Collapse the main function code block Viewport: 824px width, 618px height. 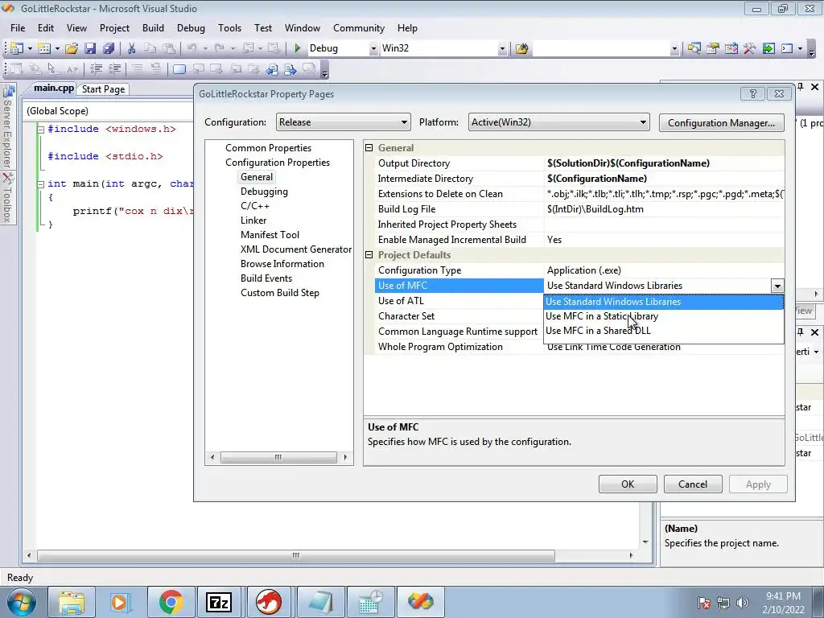40,184
